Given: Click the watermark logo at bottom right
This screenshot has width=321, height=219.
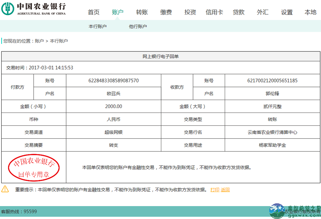Looking at the screenshot, I should point(295,211).
